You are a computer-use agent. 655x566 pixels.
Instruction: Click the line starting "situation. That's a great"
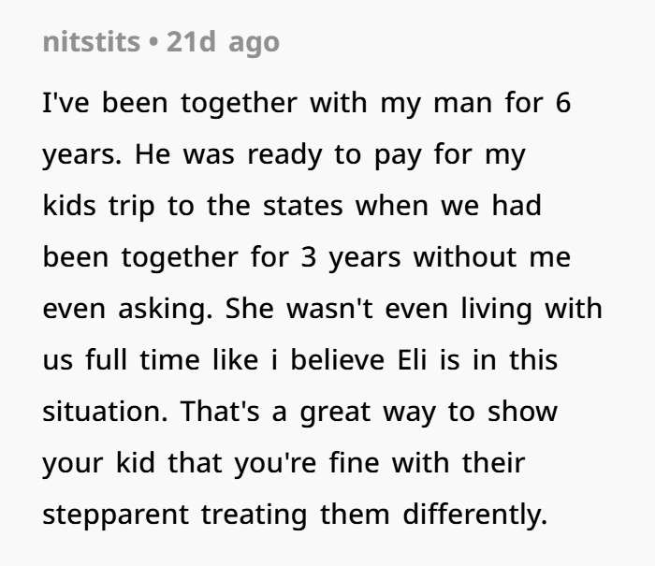[x=300, y=412]
